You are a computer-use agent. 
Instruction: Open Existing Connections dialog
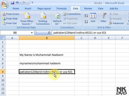click(x=43, y=19)
